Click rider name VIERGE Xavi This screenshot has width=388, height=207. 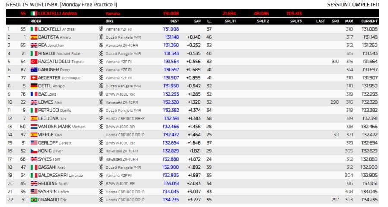(50, 135)
